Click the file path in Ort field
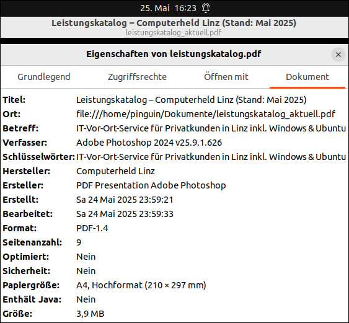 pyautogui.click(x=206, y=114)
